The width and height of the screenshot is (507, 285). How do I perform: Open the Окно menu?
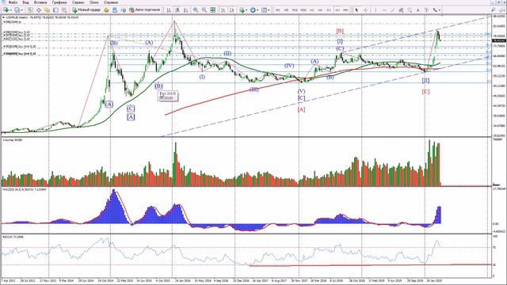[94, 2]
